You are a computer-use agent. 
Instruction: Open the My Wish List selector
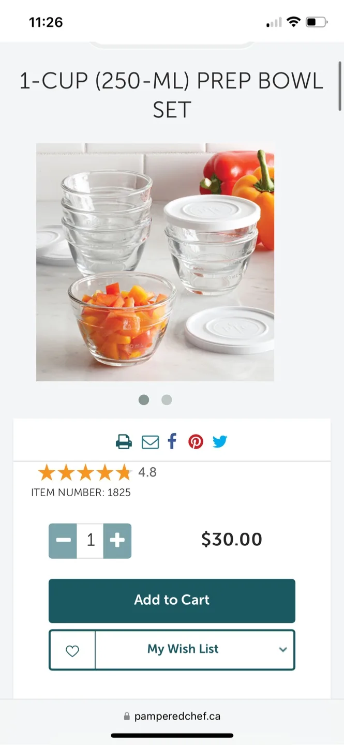(x=183, y=649)
